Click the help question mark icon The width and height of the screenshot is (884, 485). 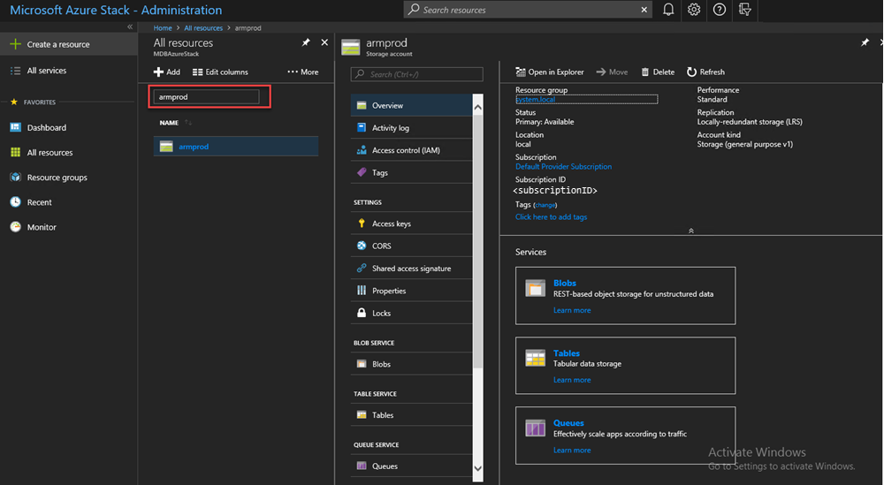(720, 10)
